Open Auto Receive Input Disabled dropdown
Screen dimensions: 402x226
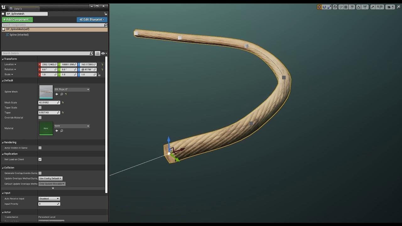(49, 199)
